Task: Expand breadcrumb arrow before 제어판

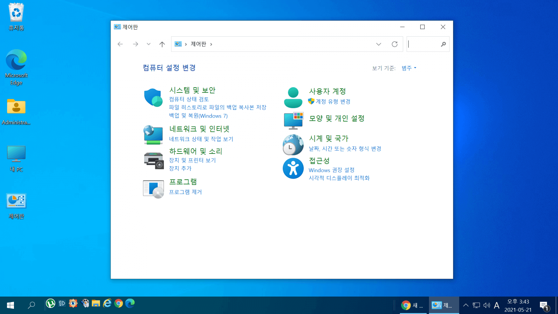Action: coord(186,44)
